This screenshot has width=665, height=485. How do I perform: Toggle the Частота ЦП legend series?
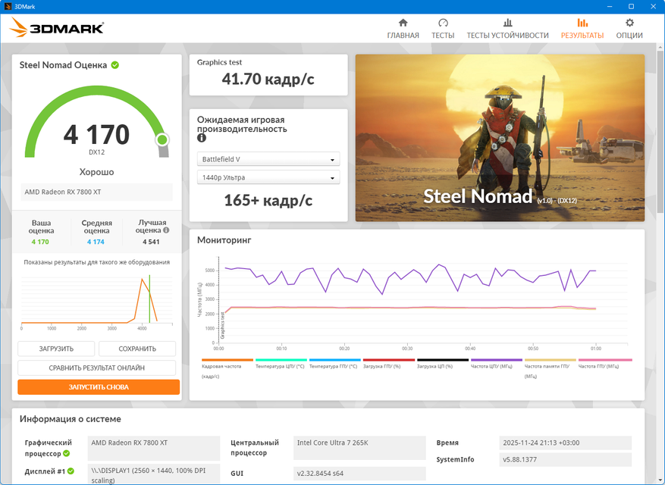point(496,366)
